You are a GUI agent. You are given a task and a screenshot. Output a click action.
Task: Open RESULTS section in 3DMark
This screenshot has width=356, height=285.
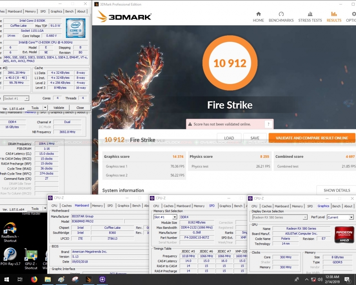(x=334, y=17)
